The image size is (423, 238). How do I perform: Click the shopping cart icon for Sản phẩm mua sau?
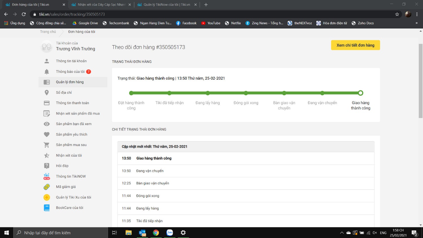(47, 145)
